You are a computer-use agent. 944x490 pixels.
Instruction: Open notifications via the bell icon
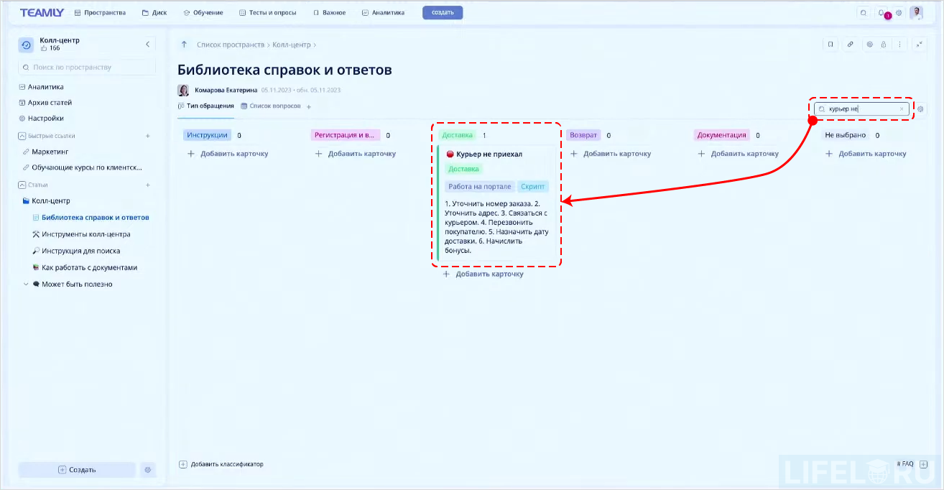pyautogui.click(x=880, y=12)
